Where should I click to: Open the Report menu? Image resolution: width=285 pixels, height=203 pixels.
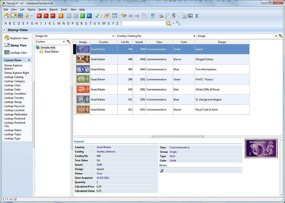pos(53,10)
